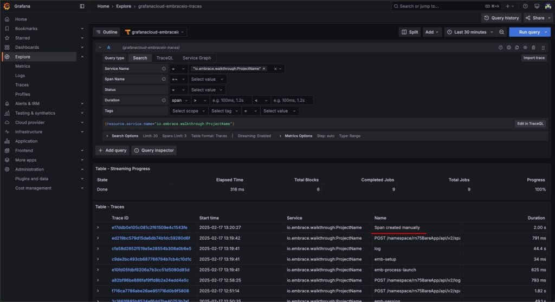Open trace e17ddb0e105c081c2f61509e4c1543fe link

coord(150,228)
